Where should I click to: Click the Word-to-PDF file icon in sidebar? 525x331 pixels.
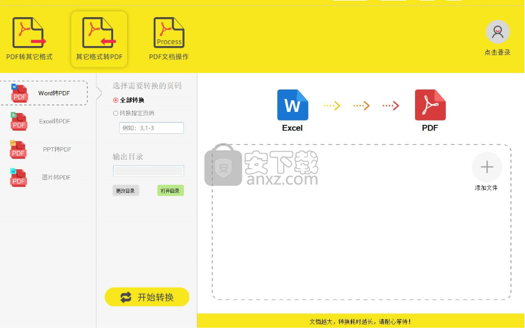tap(19, 93)
